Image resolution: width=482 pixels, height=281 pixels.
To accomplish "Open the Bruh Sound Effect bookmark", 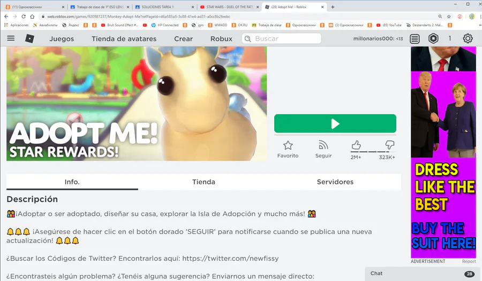I will (119, 25).
